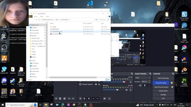Pop out the Scene Transitions dock
The width and height of the screenshot is (191, 107).
(x=150, y=74)
